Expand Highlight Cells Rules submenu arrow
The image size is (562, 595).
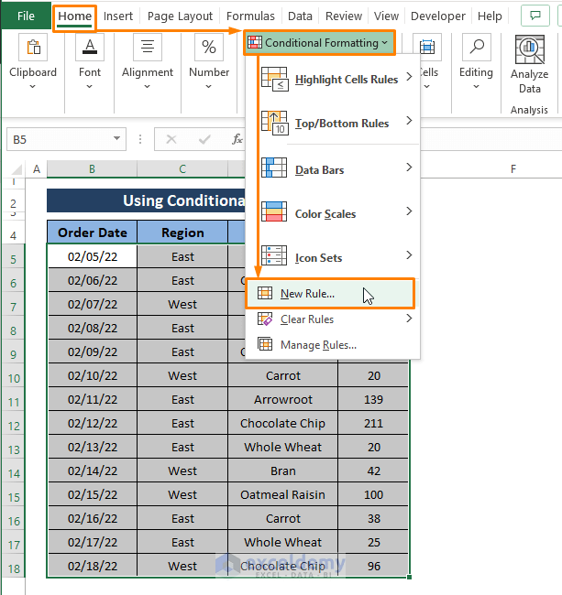(409, 77)
